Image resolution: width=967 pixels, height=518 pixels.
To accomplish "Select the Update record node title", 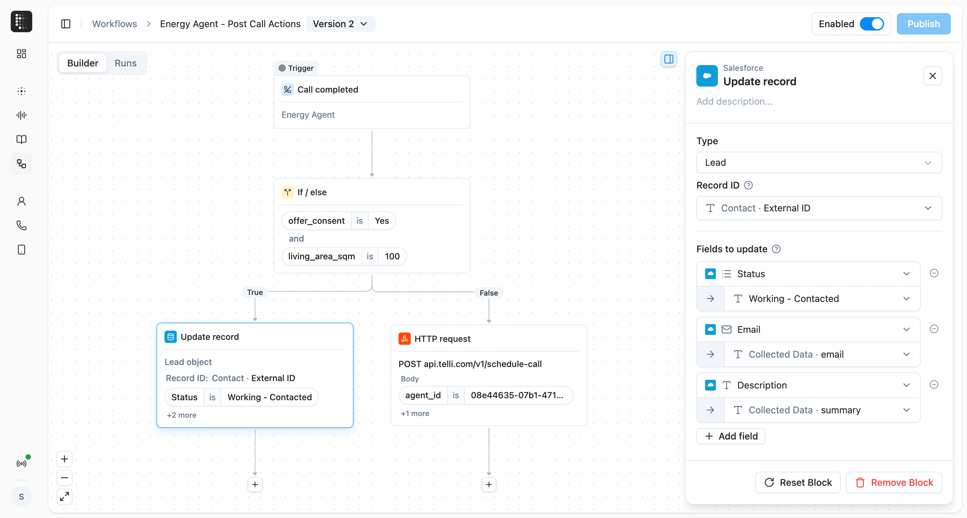I will [210, 337].
